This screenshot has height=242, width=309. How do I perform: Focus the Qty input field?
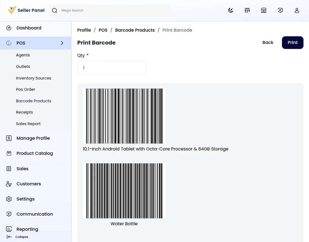pos(112,68)
